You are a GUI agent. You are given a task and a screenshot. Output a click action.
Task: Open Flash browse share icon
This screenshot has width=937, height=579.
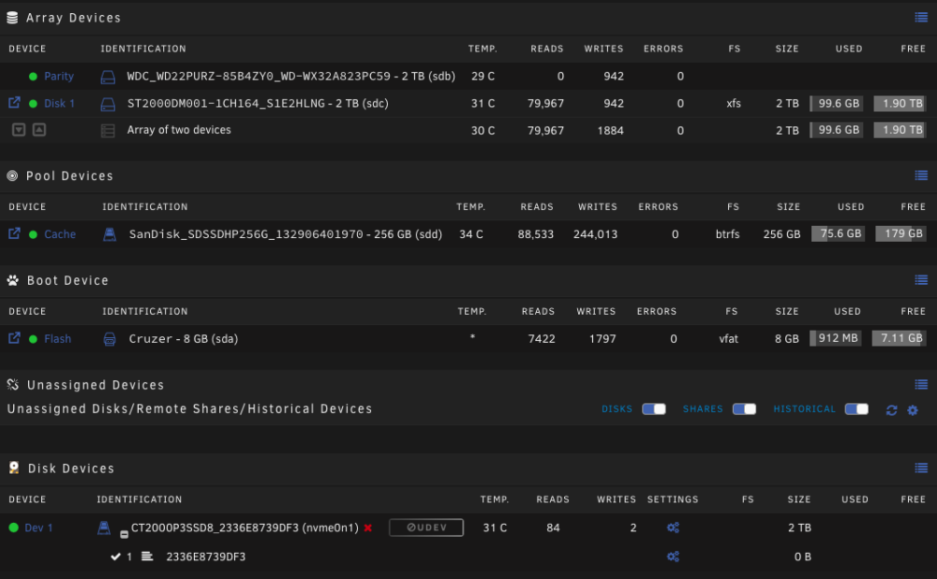click(14, 338)
